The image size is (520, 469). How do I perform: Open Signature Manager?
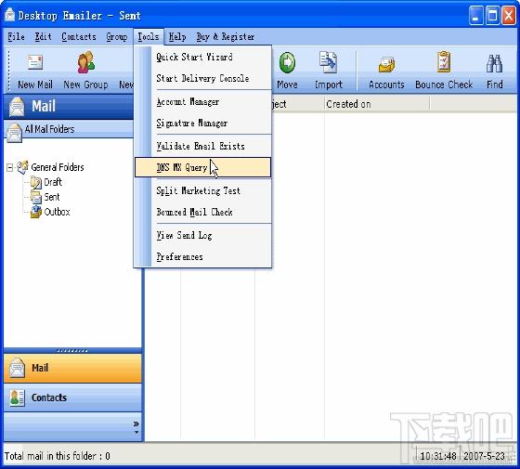[203, 124]
